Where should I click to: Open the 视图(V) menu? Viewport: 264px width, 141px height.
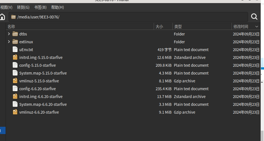[6, 7]
